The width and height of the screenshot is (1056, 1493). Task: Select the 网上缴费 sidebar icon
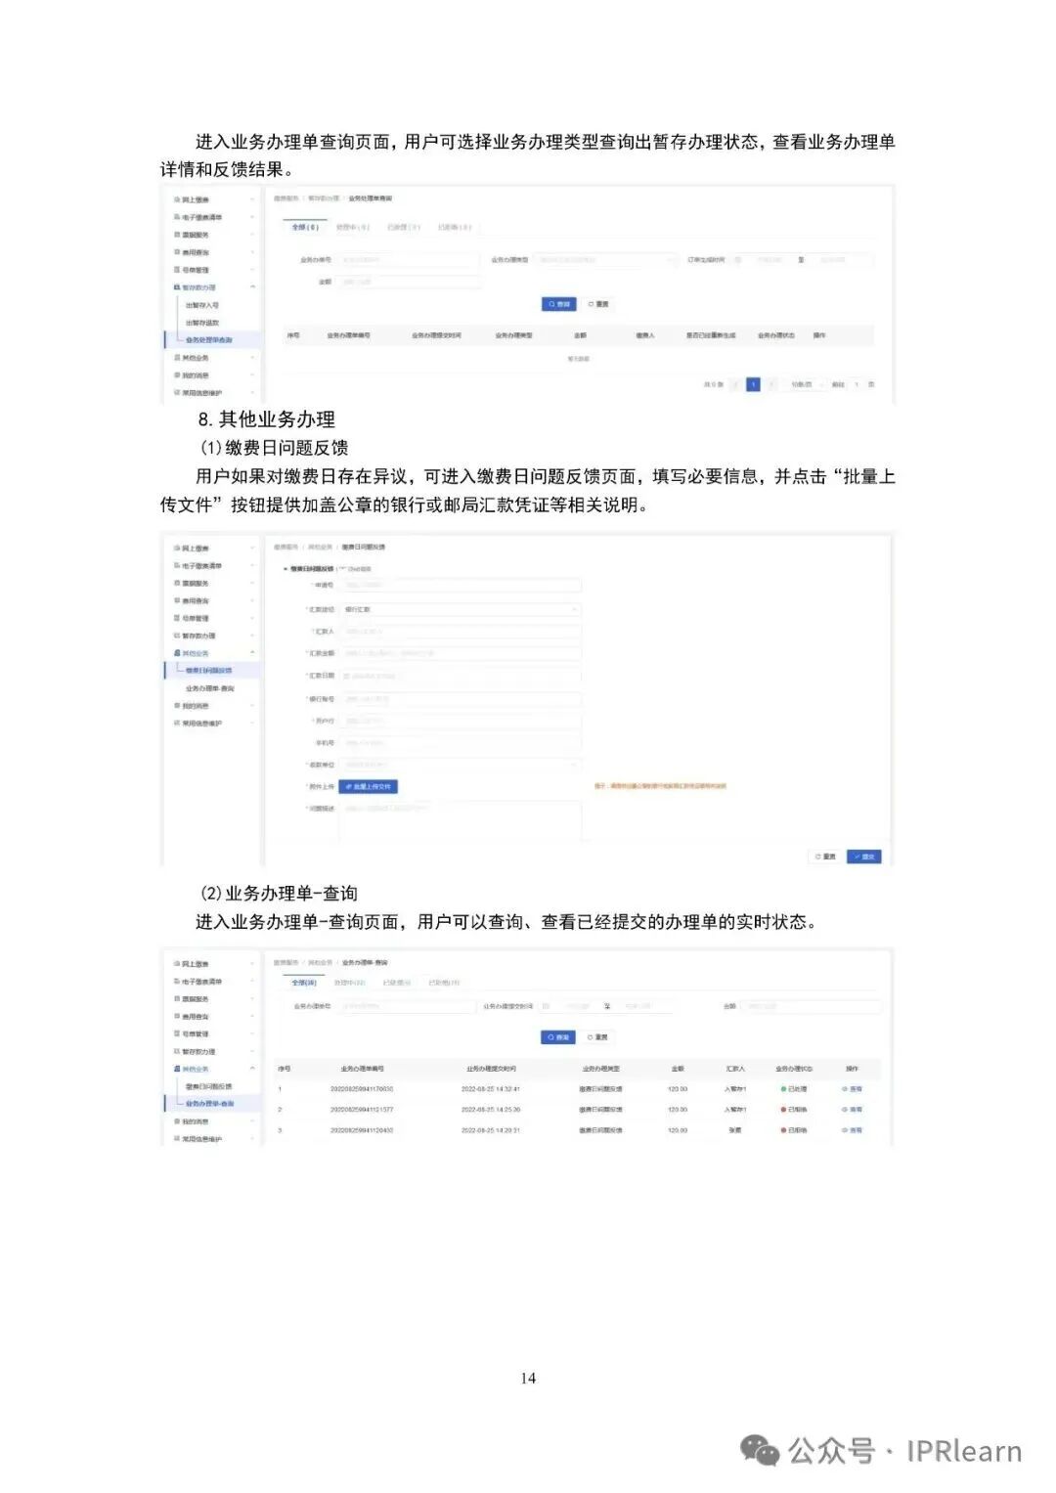[x=177, y=199]
